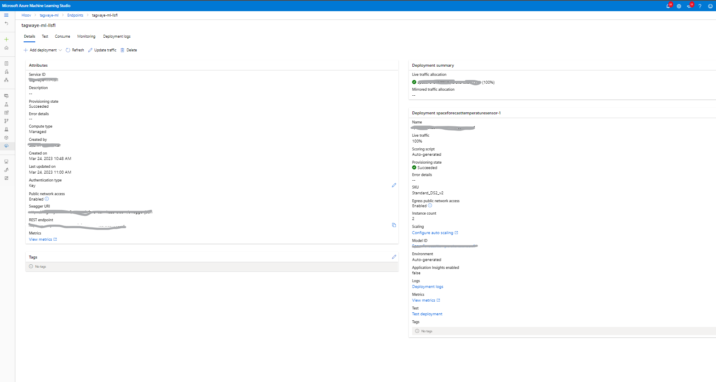Viewport: 716px width, 382px height.
Task: Go to Home via the sidebar house icon
Action: coord(6,48)
